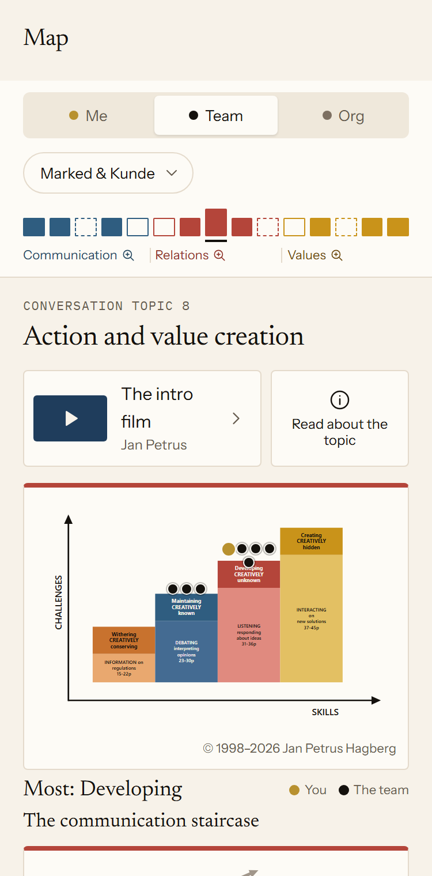The image size is (432, 876).
Task: Click the Maintaining CREATIVELY known step
Action: 187,607
